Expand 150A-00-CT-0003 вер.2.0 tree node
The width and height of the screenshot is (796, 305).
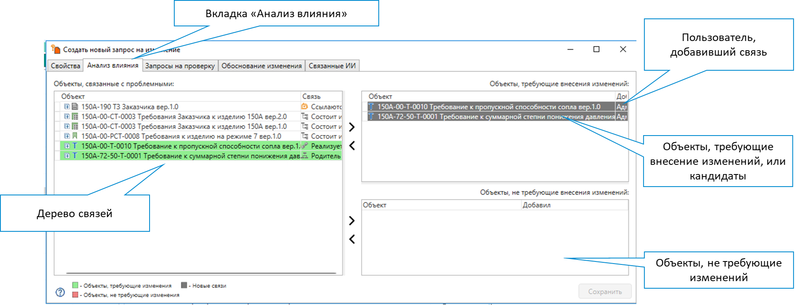click(x=67, y=116)
